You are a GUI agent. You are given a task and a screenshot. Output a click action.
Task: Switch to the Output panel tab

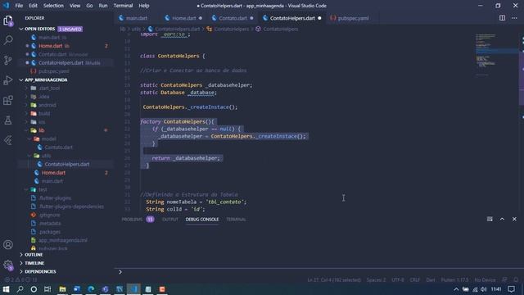click(170, 220)
